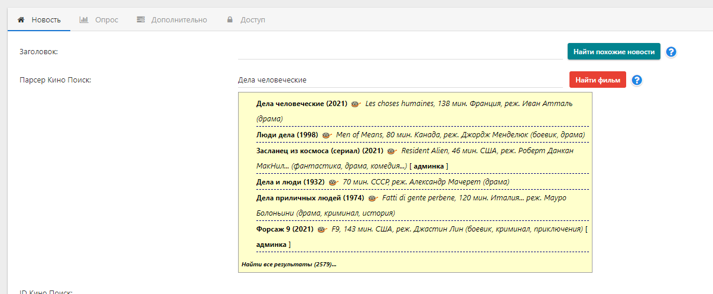Switch to the Опрос tab
The image size is (713, 294).
(x=99, y=19)
